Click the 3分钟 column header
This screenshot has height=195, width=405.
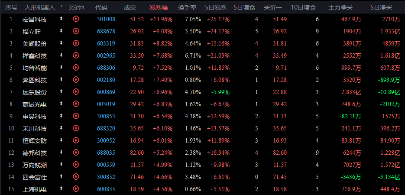[x=76, y=7]
